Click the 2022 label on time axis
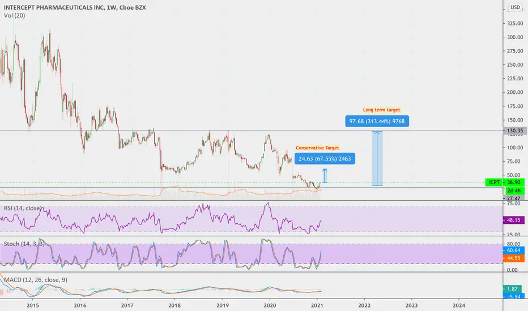Screen dimensions: 528x311 364,305
